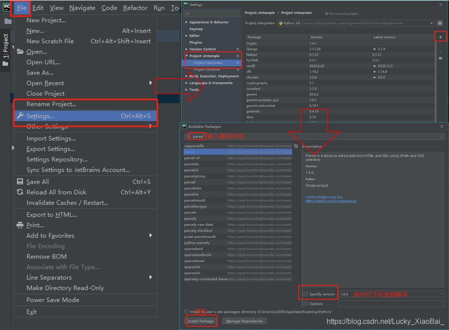Viewport: 449px width, 330px height.
Task: Click the search magnifier in Settings dialog
Action: (x=187, y=14)
